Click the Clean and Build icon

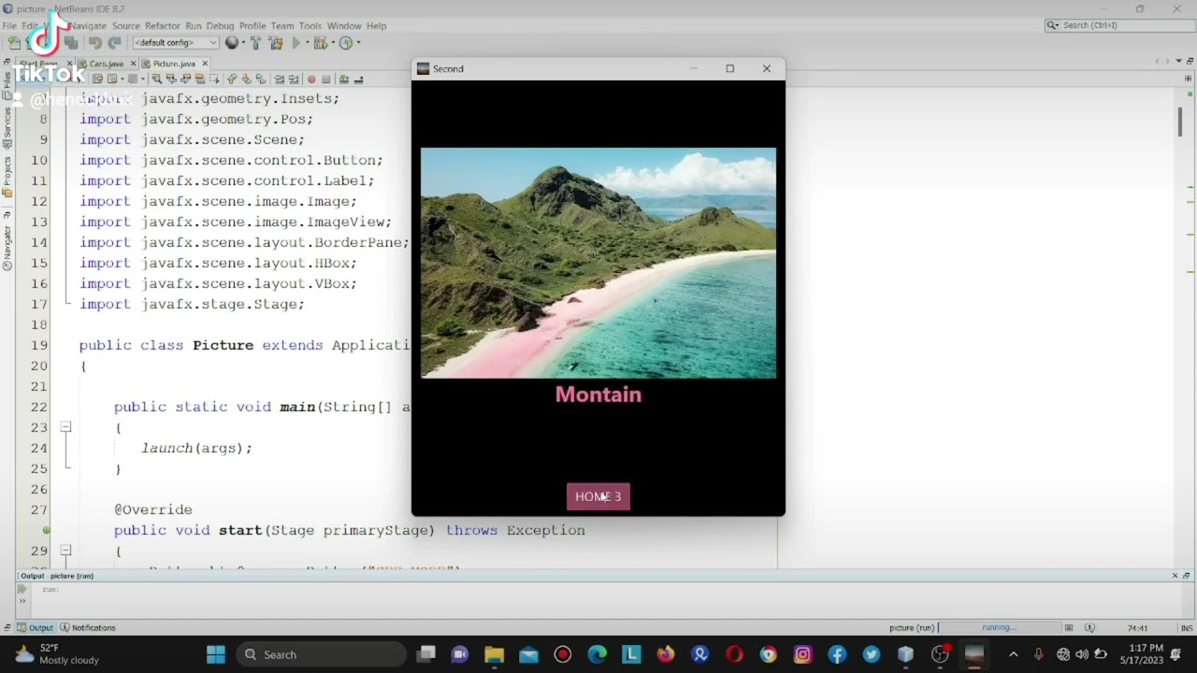pos(276,43)
